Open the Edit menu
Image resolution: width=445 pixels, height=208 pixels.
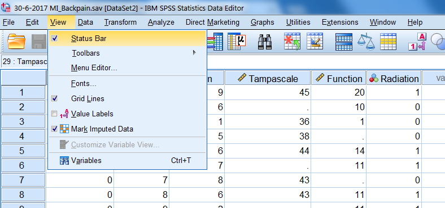click(32, 22)
